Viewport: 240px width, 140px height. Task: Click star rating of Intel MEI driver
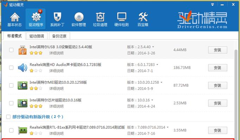(36, 89)
